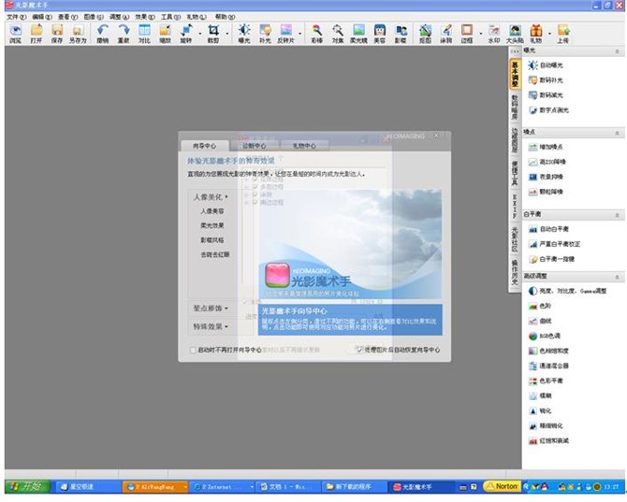The image size is (627, 502).
Task: Undo with the 撤销 arrow icon
Action: tap(103, 34)
